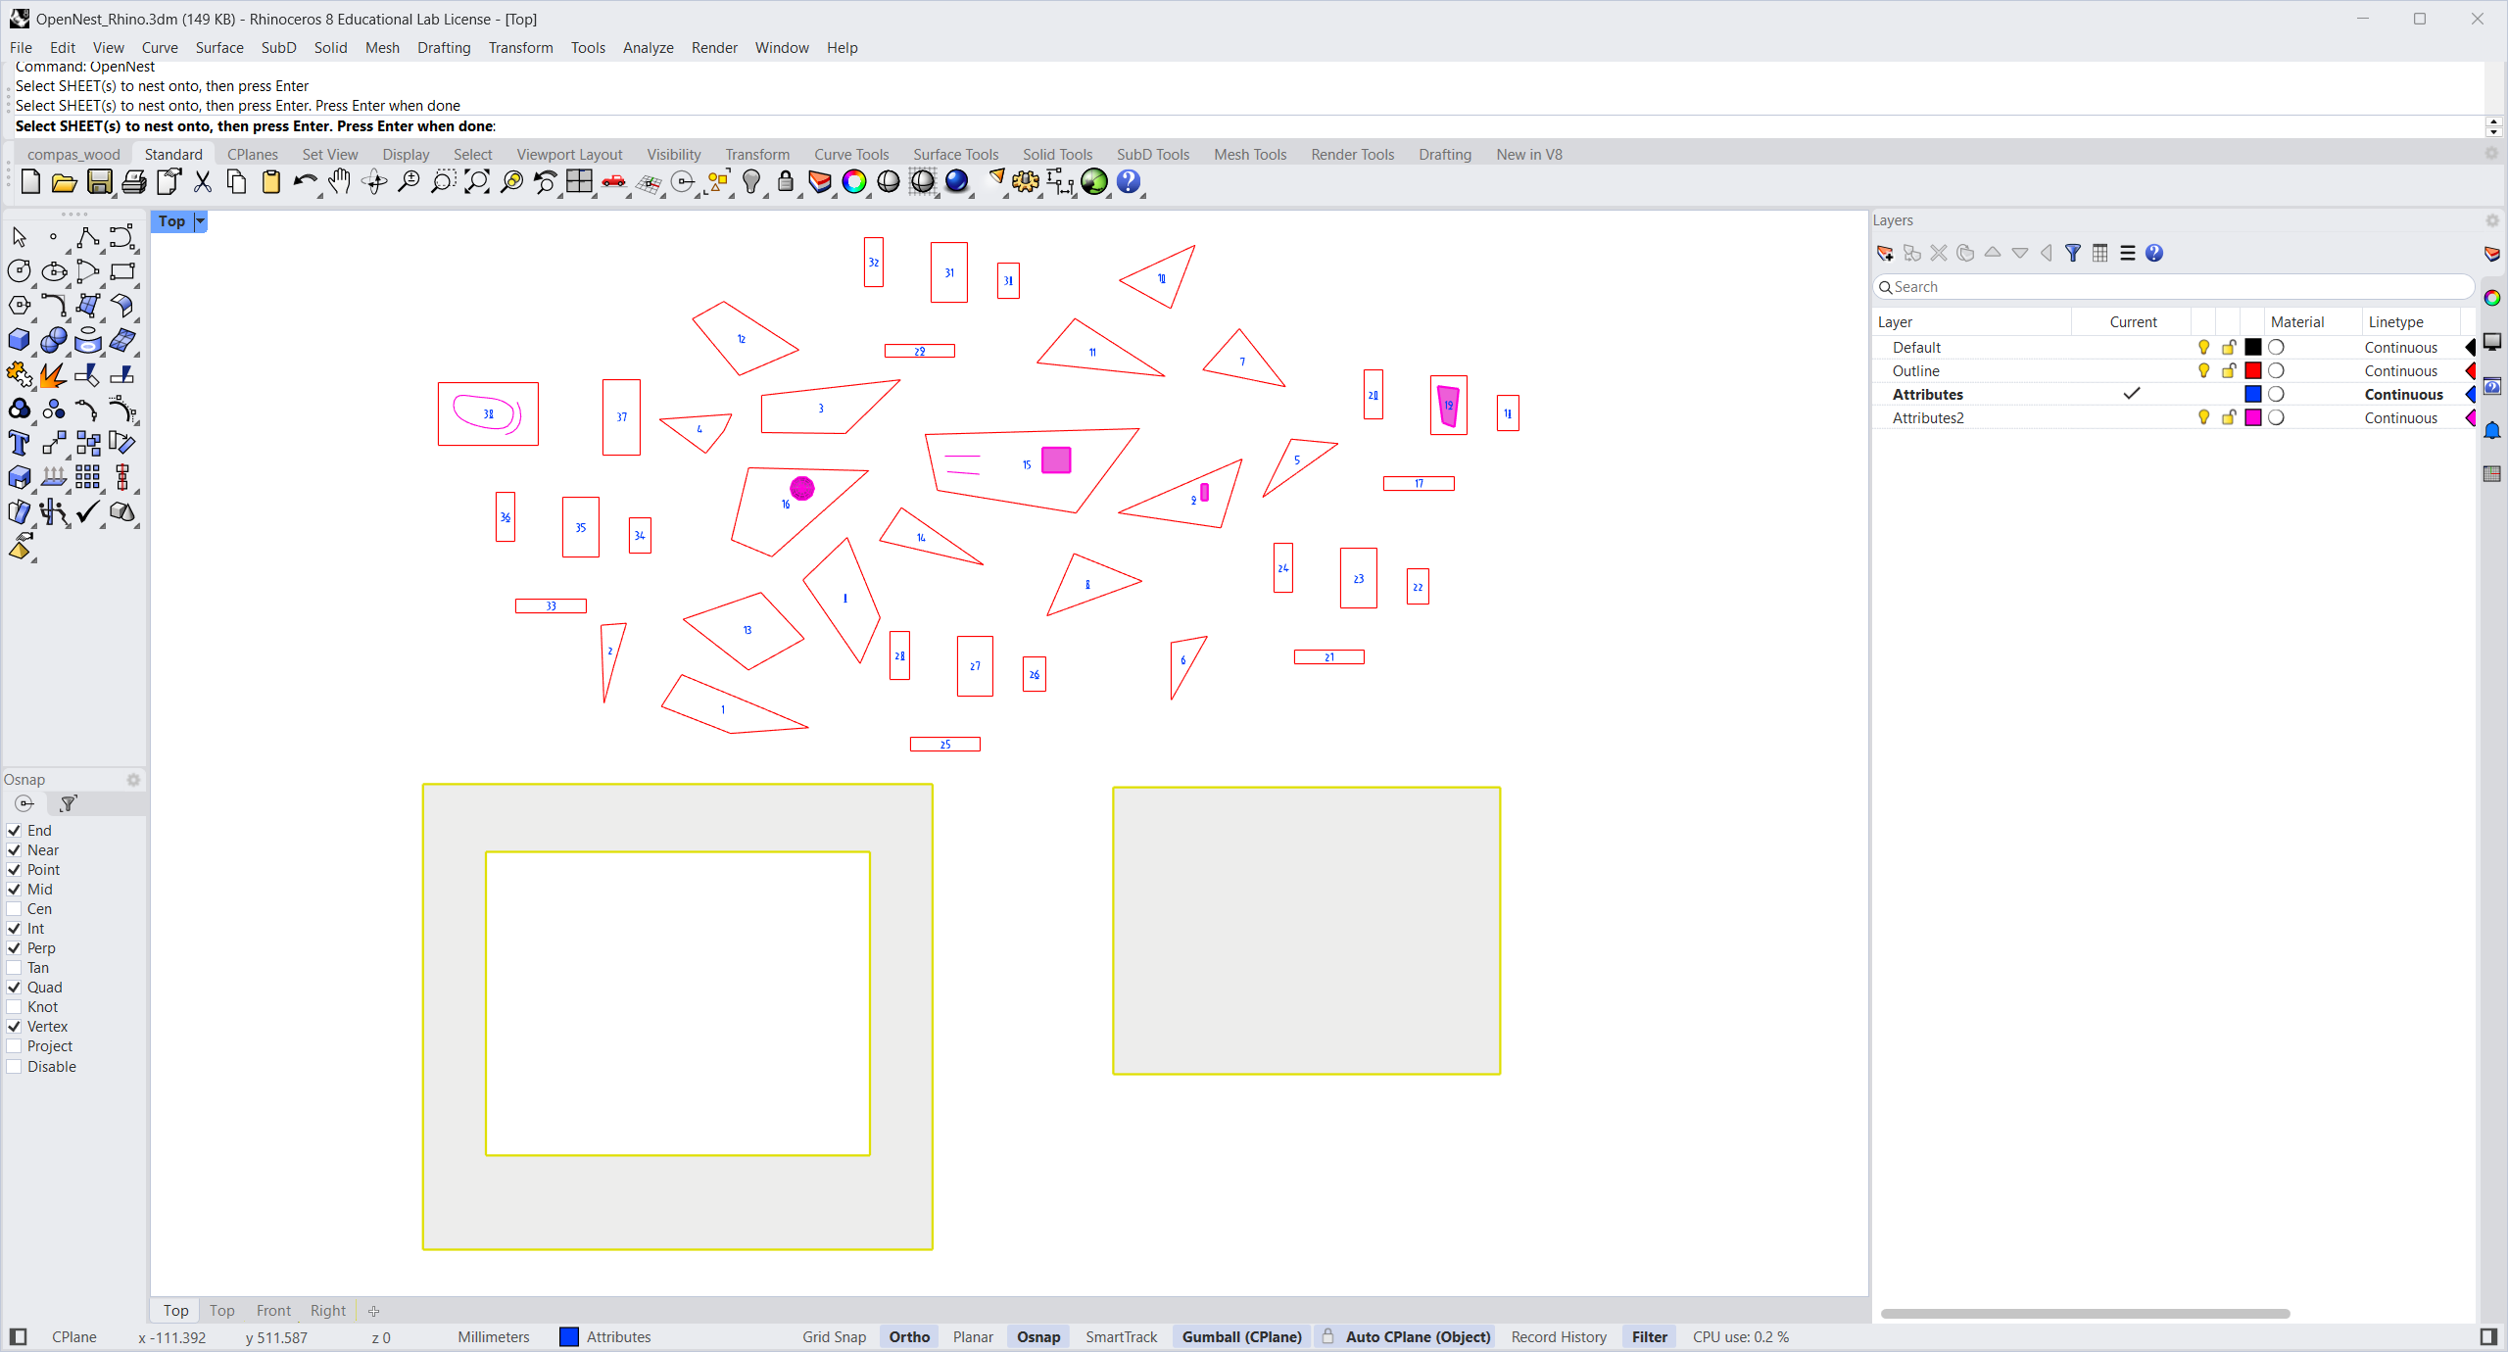
Task: Click the Zoom Extents icon
Action: (477, 182)
